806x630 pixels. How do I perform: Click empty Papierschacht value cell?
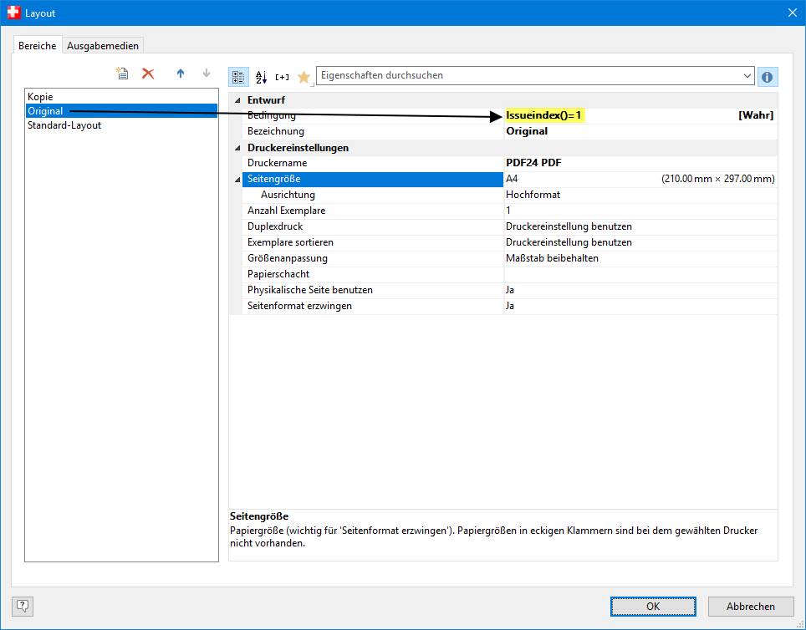click(640, 274)
